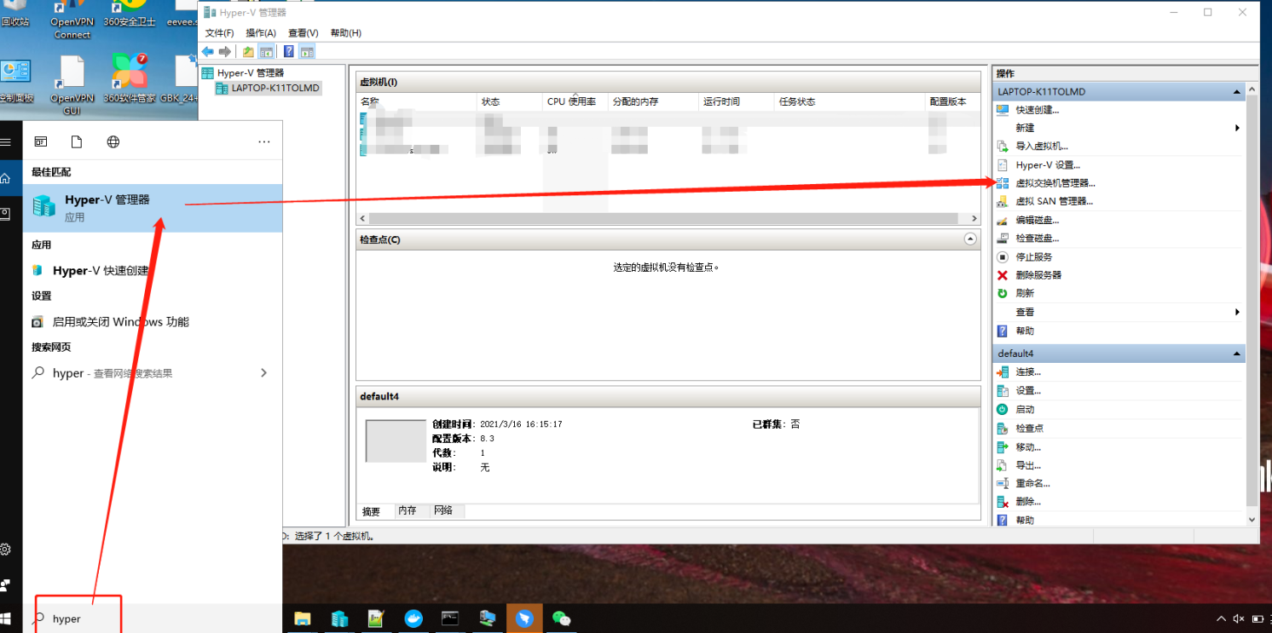
Task: Filter search results by apps icon
Action: coord(40,142)
